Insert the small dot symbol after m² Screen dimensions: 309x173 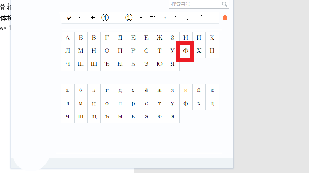[165, 18]
